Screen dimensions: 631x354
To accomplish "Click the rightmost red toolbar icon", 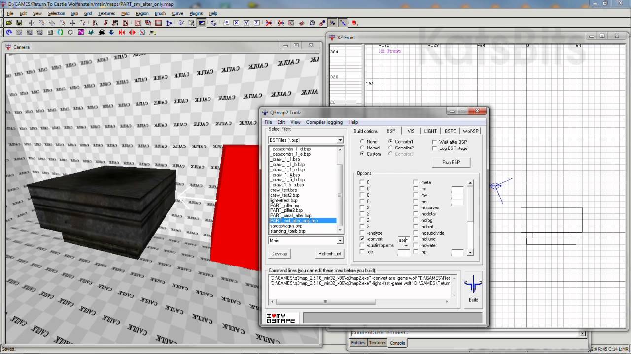I will coord(354,23).
